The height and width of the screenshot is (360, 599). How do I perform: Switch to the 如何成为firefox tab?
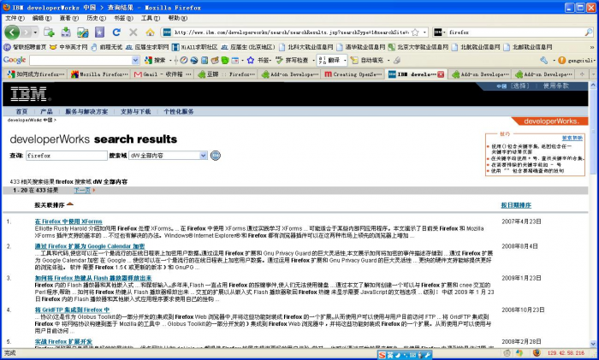[x=36, y=74]
